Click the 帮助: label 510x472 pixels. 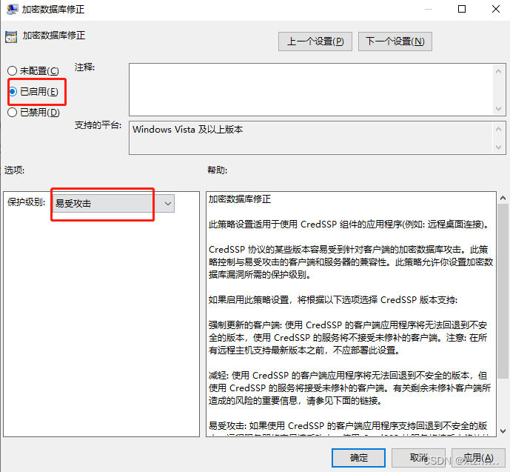[218, 170]
